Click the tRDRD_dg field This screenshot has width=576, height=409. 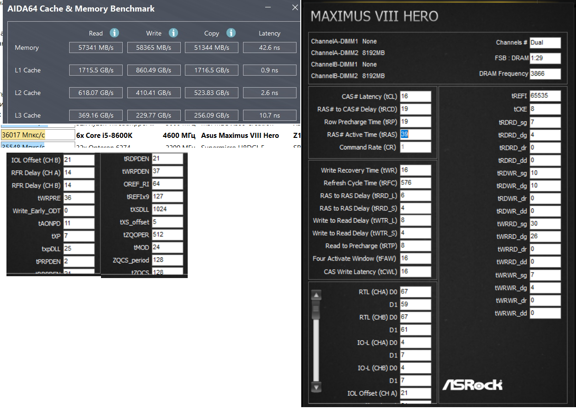click(545, 135)
